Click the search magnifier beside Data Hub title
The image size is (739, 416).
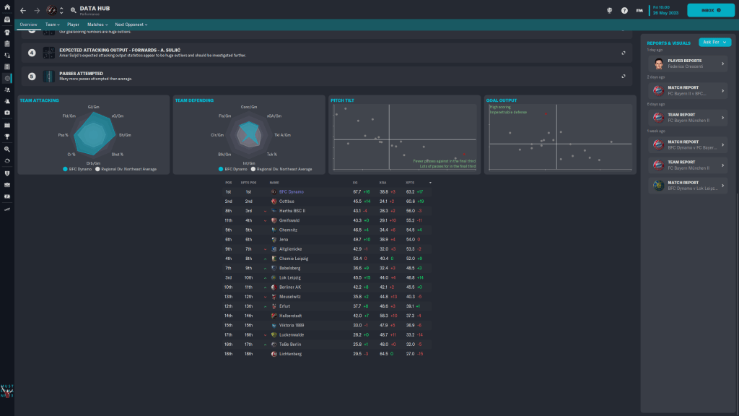point(74,11)
